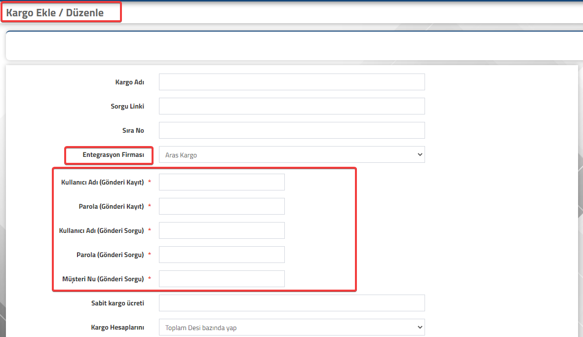Click the Kullanıcı Adı (Gönderi Kayıt) field
Image resolution: width=583 pixels, height=337 pixels.
pyautogui.click(x=222, y=182)
